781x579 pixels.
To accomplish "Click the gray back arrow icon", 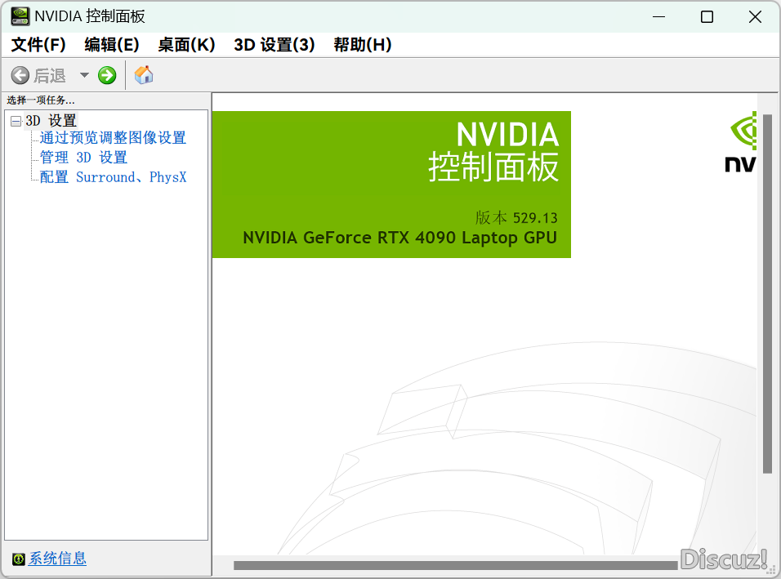I will point(20,76).
